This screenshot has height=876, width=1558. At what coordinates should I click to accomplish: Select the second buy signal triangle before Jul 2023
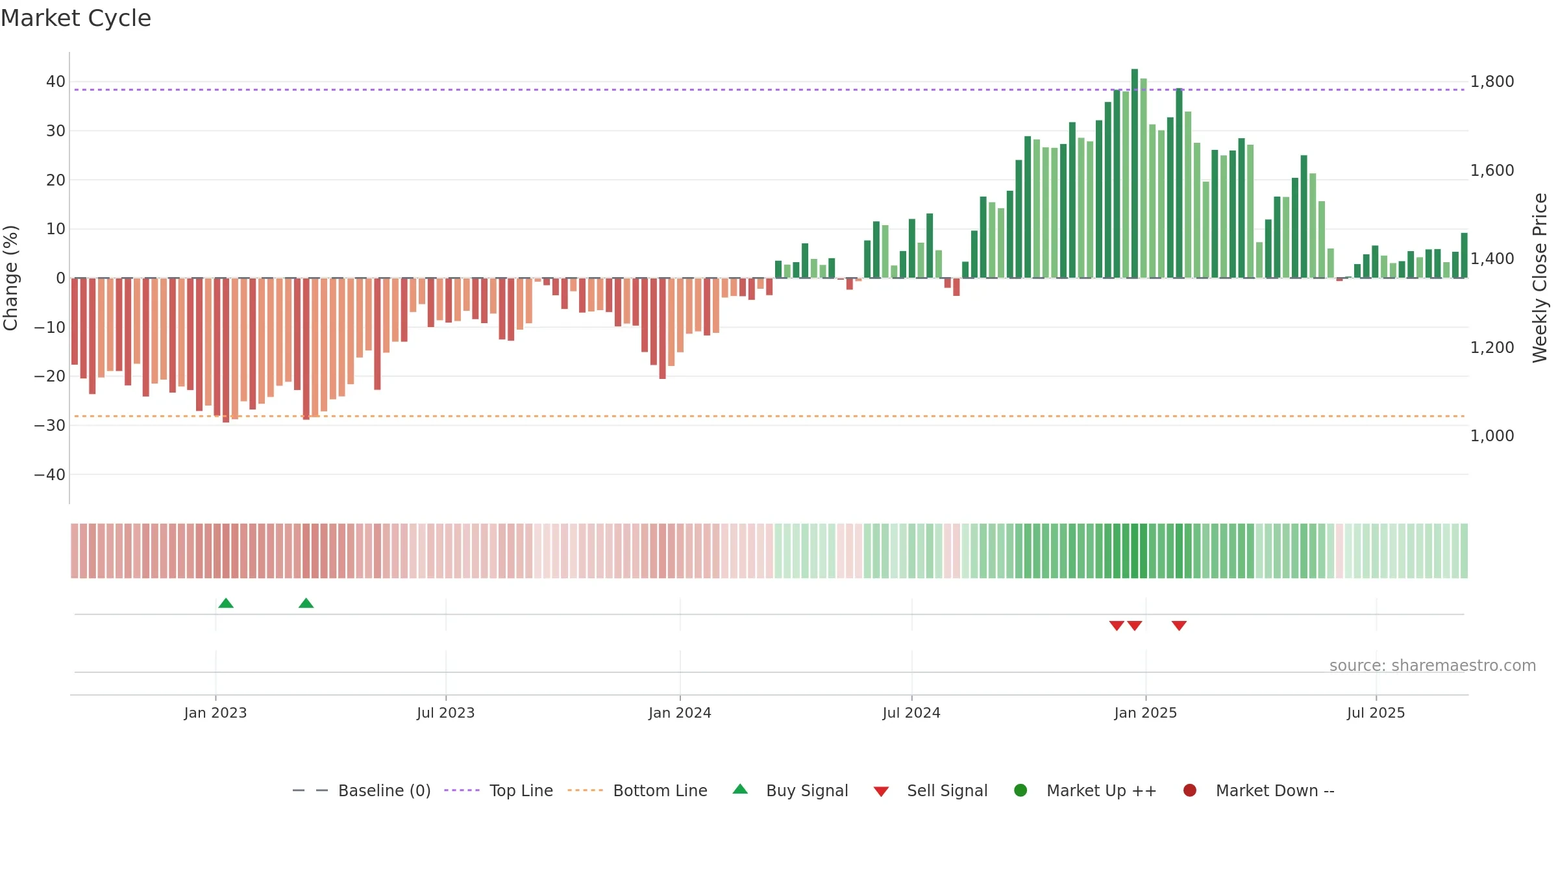click(x=306, y=603)
